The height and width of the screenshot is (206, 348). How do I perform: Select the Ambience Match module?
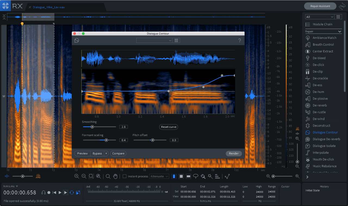click(x=324, y=38)
